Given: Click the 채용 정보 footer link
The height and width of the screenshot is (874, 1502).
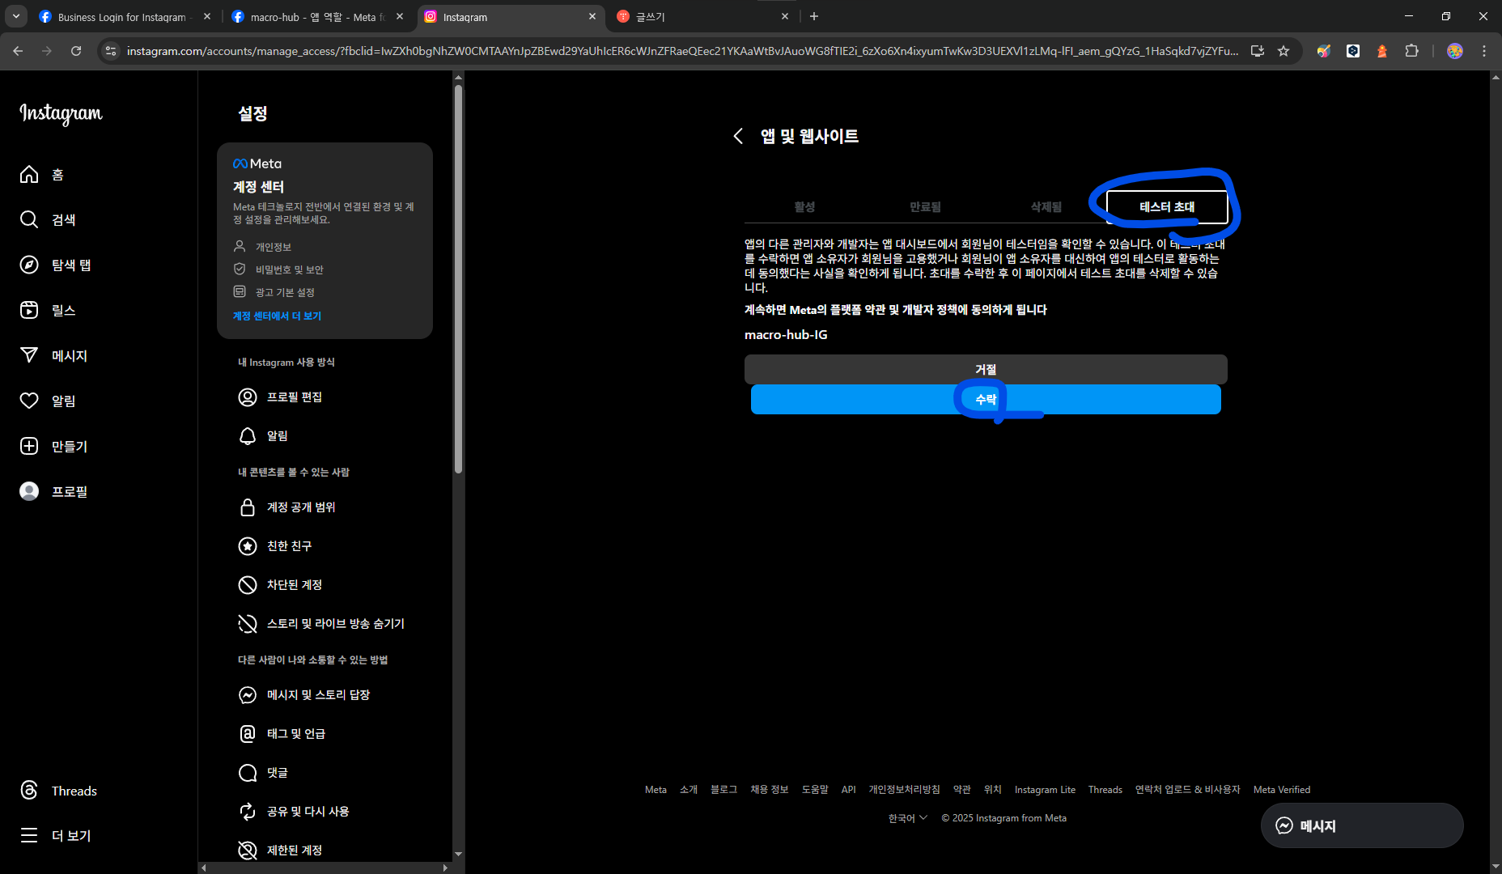Looking at the screenshot, I should 769,790.
